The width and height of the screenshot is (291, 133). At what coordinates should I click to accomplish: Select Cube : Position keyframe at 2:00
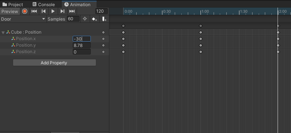click(278, 32)
